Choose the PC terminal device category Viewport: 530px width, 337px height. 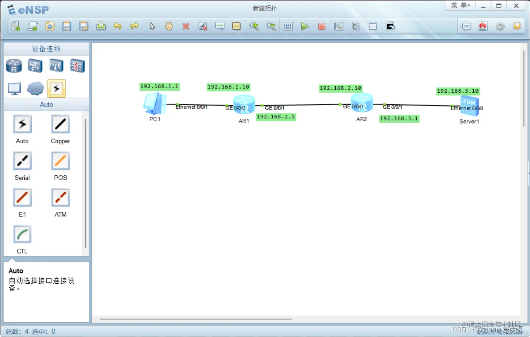point(14,89)
